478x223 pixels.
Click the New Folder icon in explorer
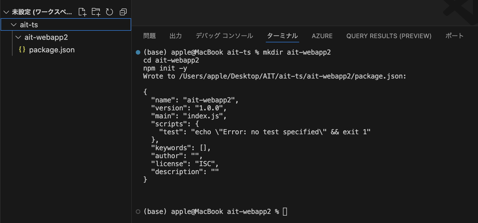pyautogui.click(x=96, y=12)
